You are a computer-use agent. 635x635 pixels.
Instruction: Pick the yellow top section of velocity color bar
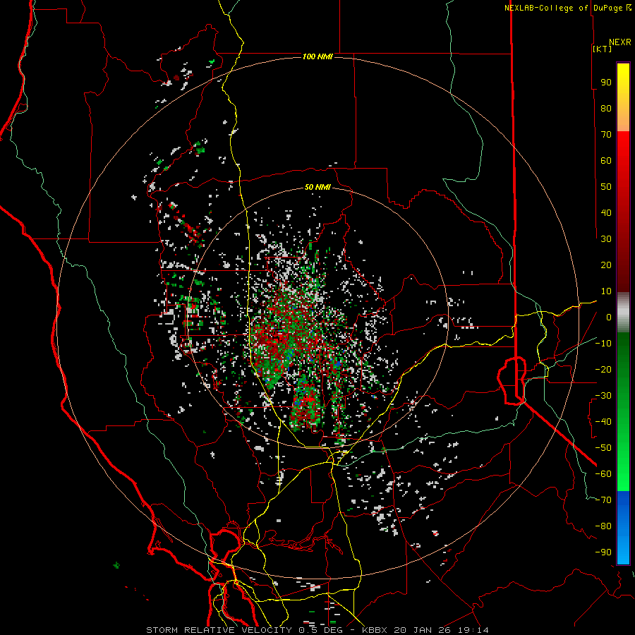click(623, 97)
